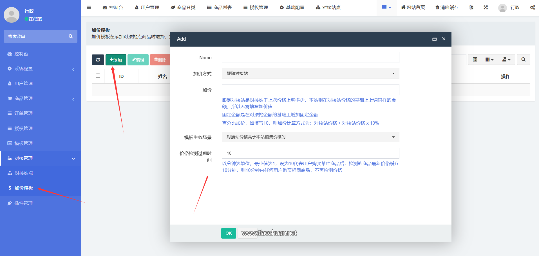Click the green 添加 add button
Image resolution: width=539 pixels, height=256 pixels.
(116, 60)
